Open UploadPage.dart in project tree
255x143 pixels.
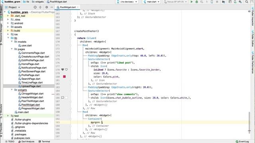[x=31, y=86]
